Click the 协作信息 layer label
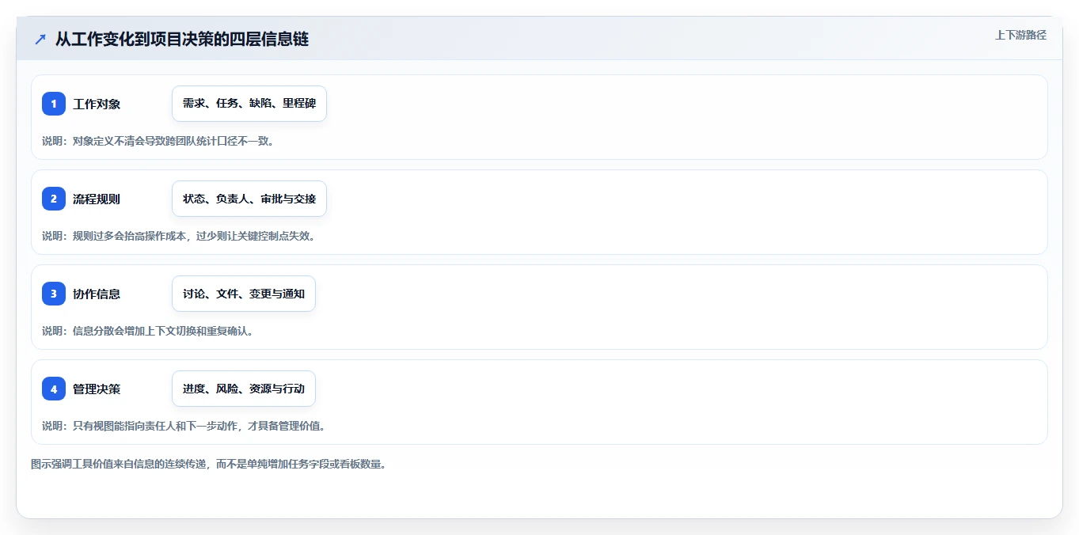Image resolution: width=1079 pixels, height=535 pixels. point(97,294)
